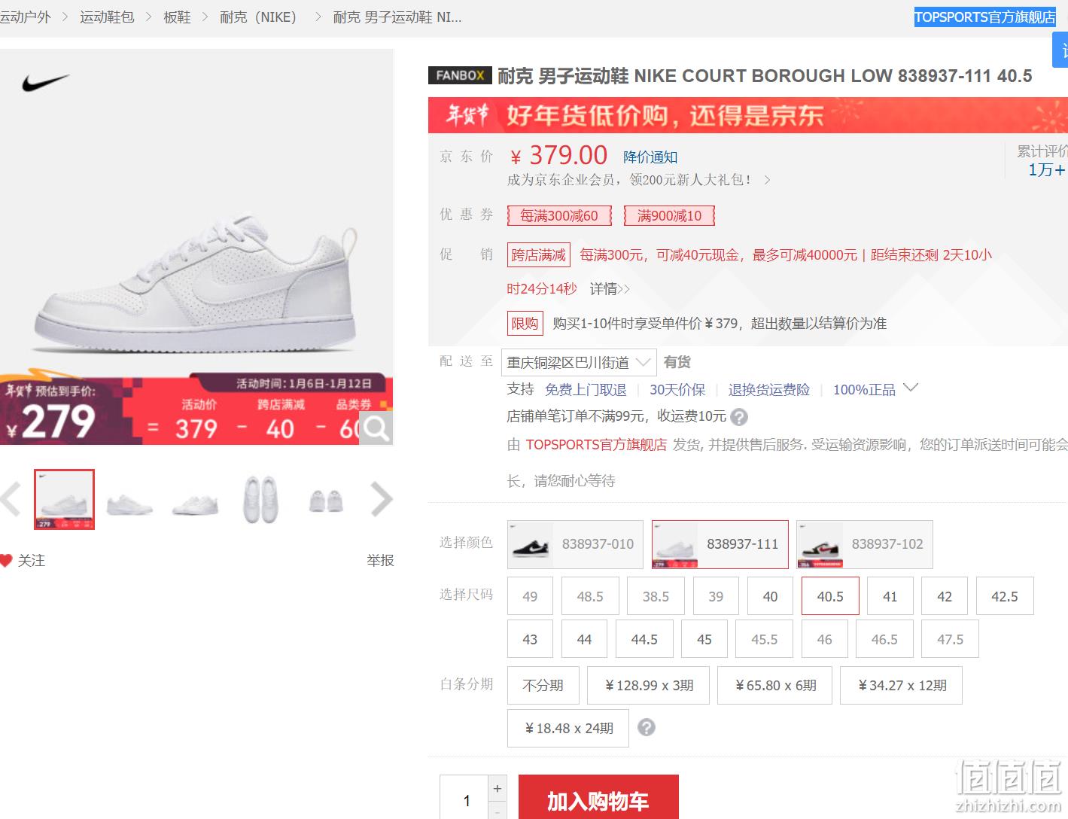Select ¥128.99 x 3期 installment plan
This screenshot has width=1068, height=819.
tap(649, 685)
